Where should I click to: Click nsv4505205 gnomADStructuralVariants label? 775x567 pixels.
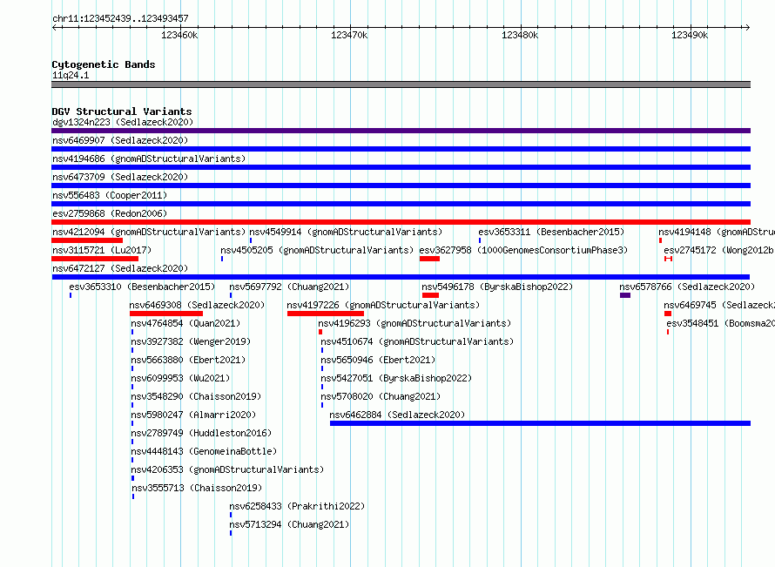pos(317,250)
